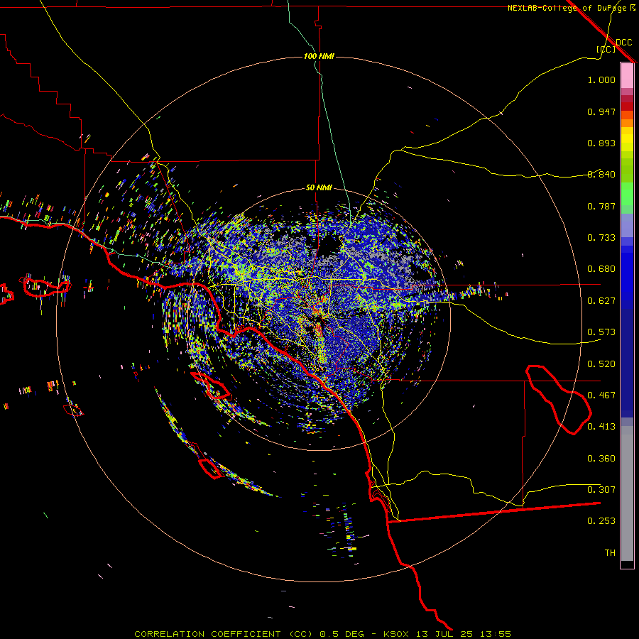Click the 0.787 scale value
This screenshot has width=639, height=639.
(x=601, y=206)
